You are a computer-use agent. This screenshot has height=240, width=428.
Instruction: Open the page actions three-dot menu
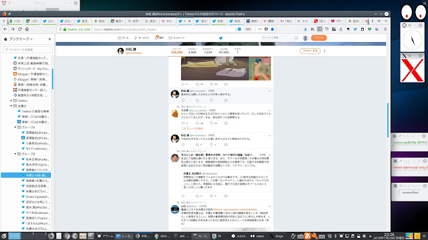tap(259, 29)
